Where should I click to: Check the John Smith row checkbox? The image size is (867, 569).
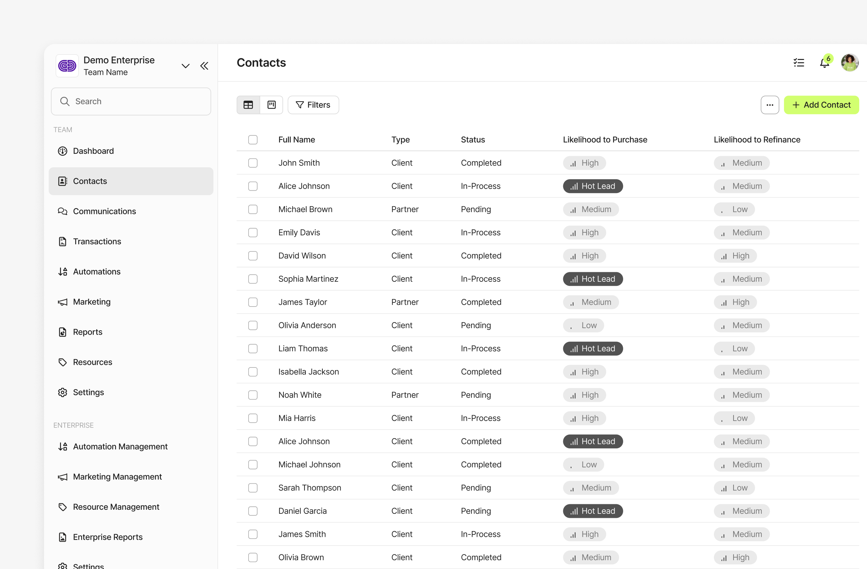coord(253,163)
